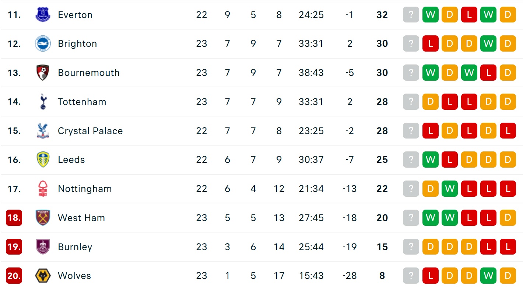Click the Brighton club crest
The height and width of the screenshot is (287, 523).
(x=43, y=44)
